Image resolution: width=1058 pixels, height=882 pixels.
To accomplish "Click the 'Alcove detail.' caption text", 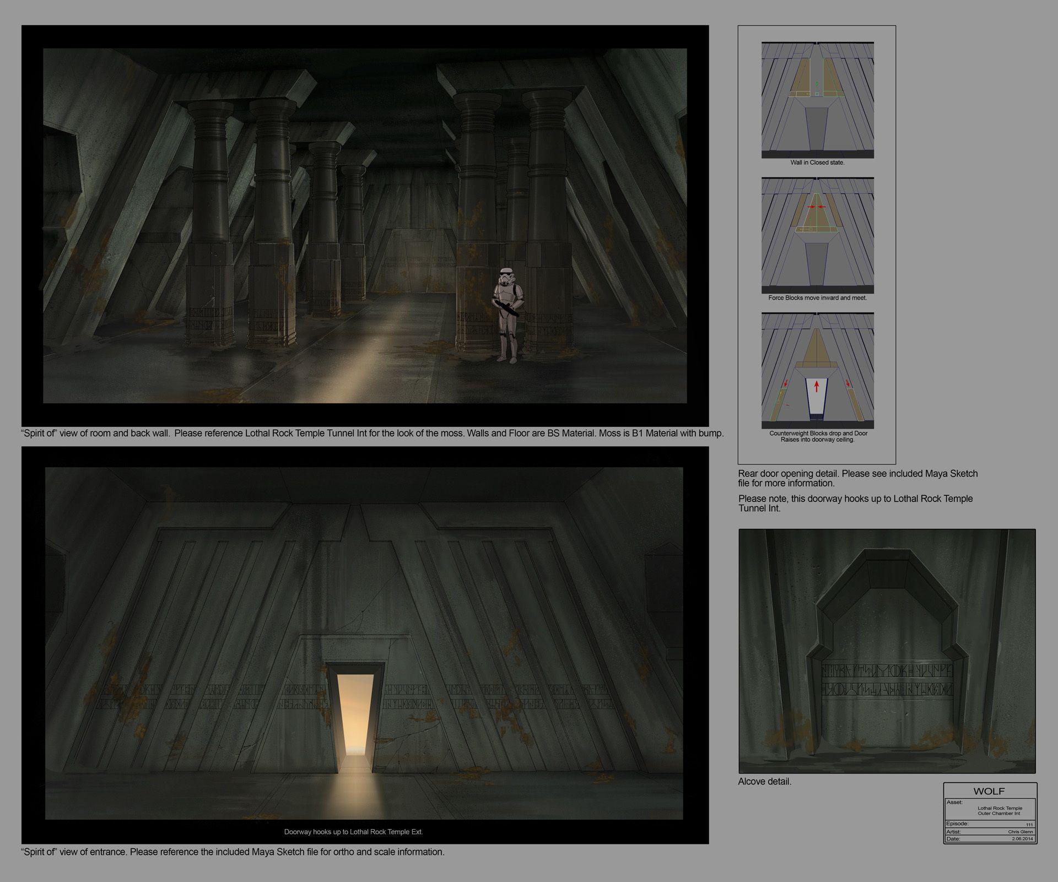I will (x=764, y=781).
